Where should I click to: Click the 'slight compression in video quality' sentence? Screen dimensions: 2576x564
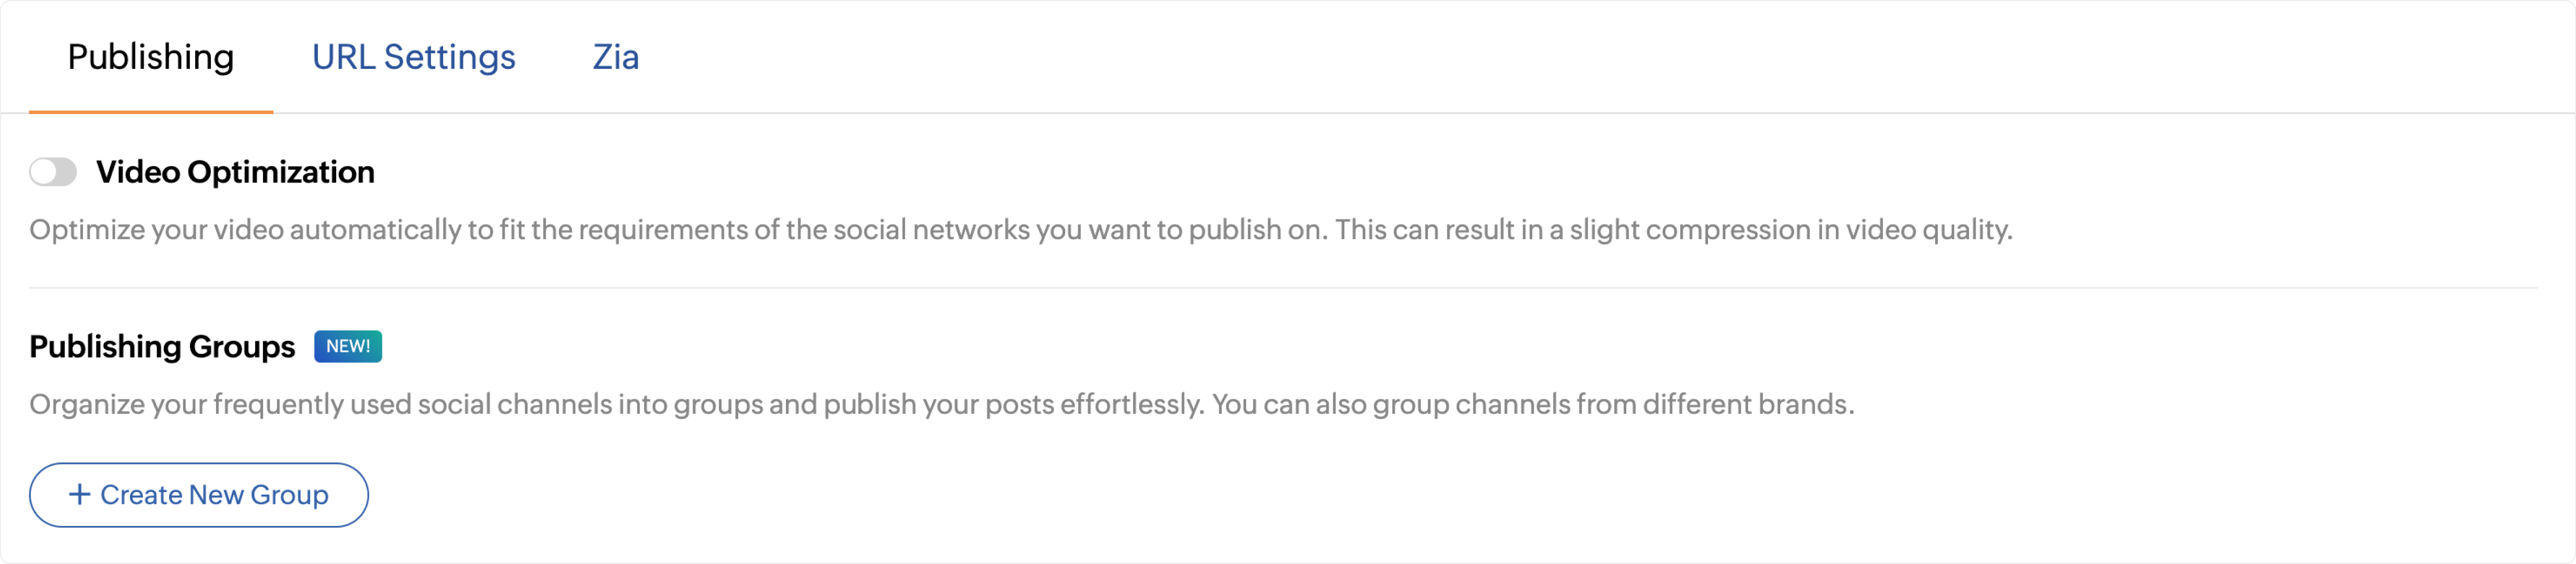click(x=1674, y=229)
